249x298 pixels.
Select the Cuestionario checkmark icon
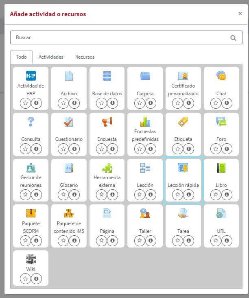click(69, 122)
